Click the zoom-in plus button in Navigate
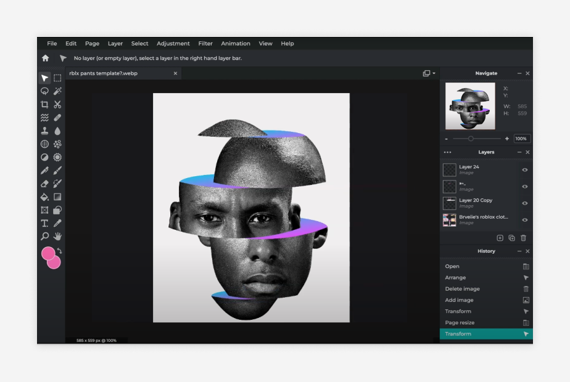This screenshot has width=570, height=382. [506, 139]
